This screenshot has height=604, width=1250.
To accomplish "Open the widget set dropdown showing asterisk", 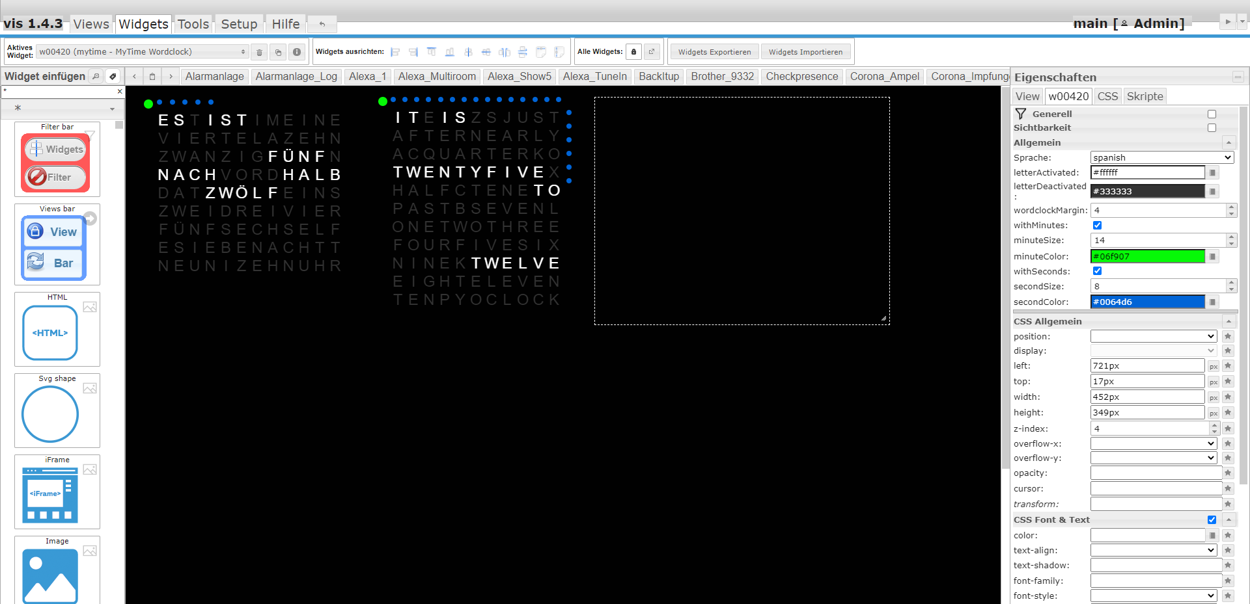I will 62,108.
